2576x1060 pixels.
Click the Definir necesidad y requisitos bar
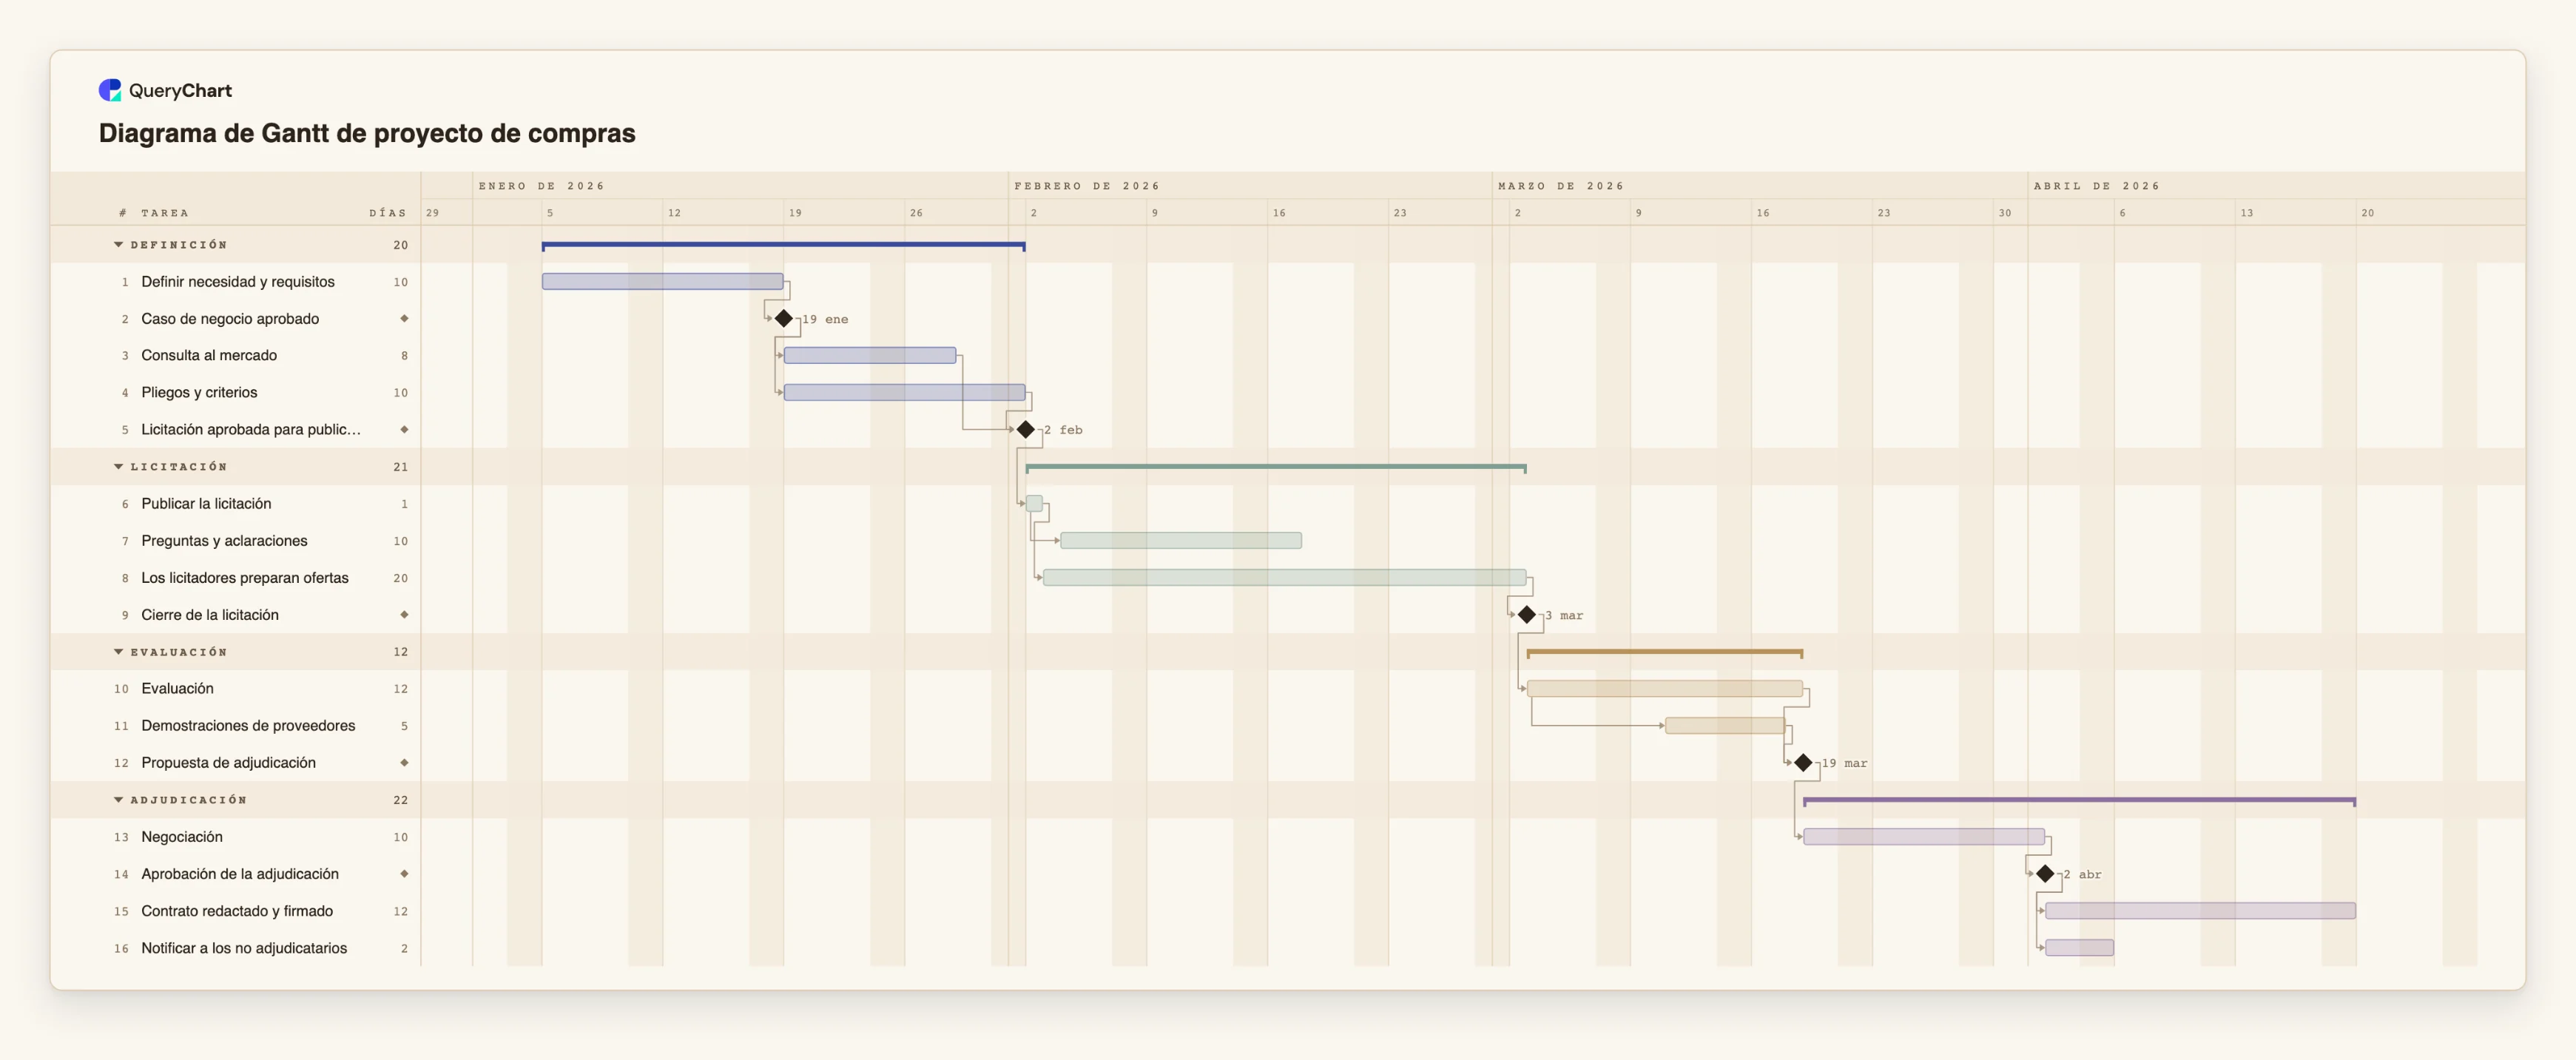pyautogui.click(x=662, y=282)
